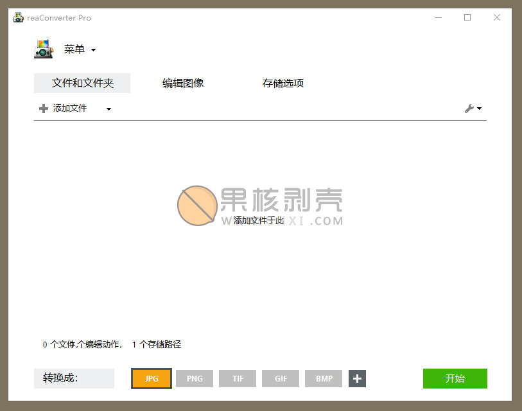Close the reaConverter Pro window
The width and height of the screenshot is (522, 411).
coord(496,18)
